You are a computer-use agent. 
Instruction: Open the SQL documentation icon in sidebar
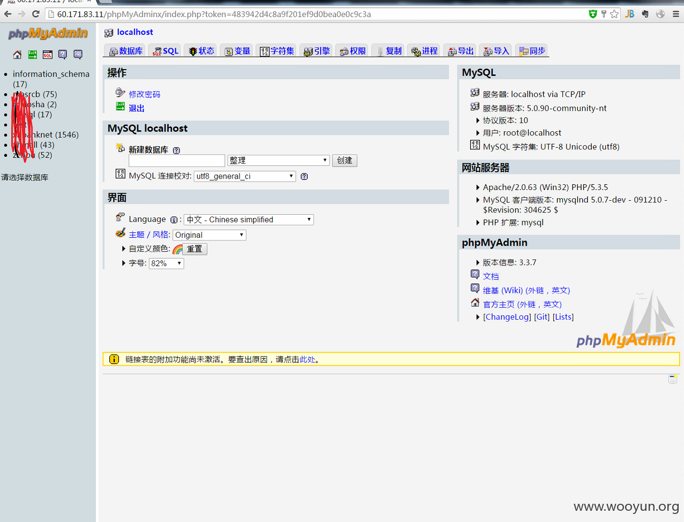78,55
